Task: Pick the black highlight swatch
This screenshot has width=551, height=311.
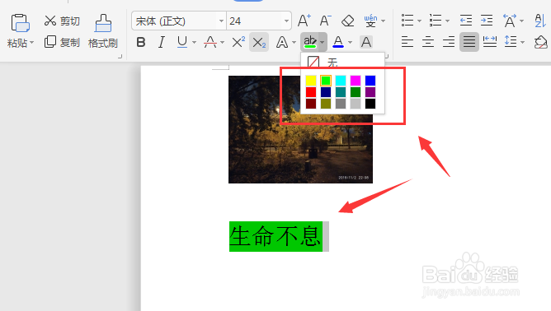Action: (370, 104)
